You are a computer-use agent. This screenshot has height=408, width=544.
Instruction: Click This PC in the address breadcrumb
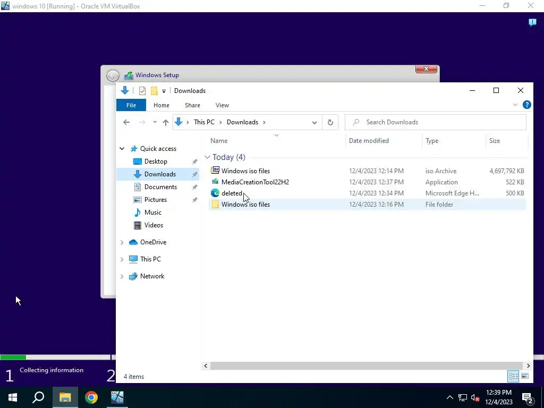(x=204, y=122)
